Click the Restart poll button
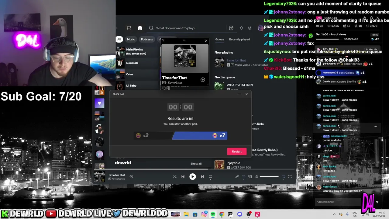 tap(237, 151)
